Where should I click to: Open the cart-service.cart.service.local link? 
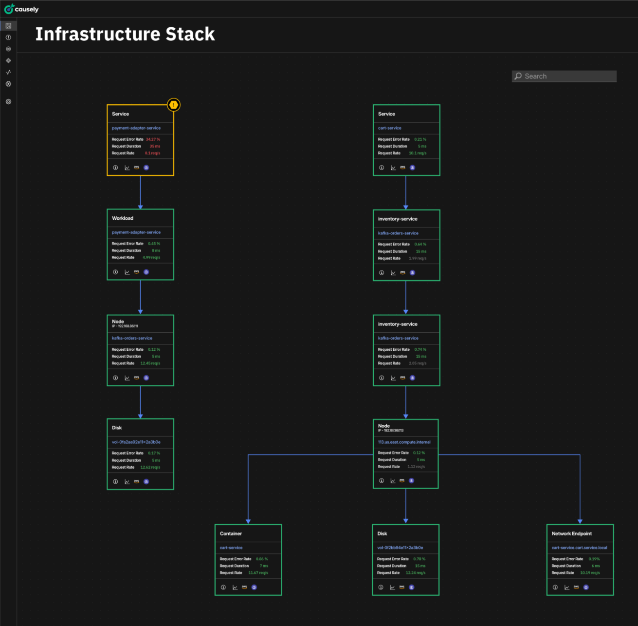[x=579, y=548]
